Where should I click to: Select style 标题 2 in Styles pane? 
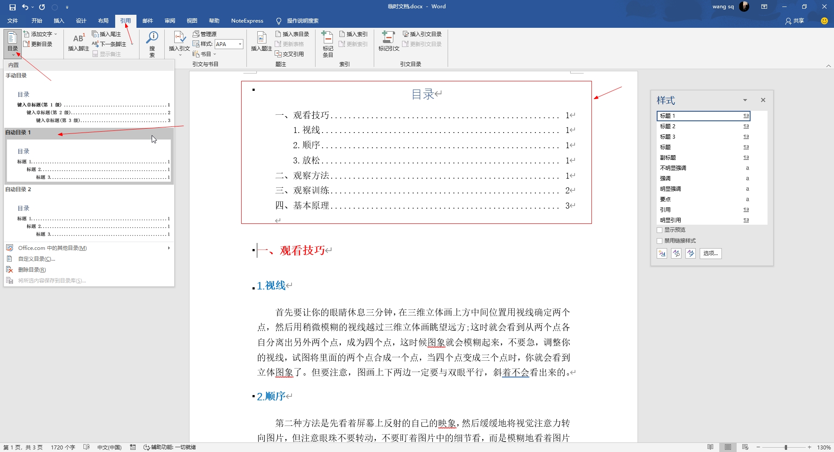coord(703,126)
